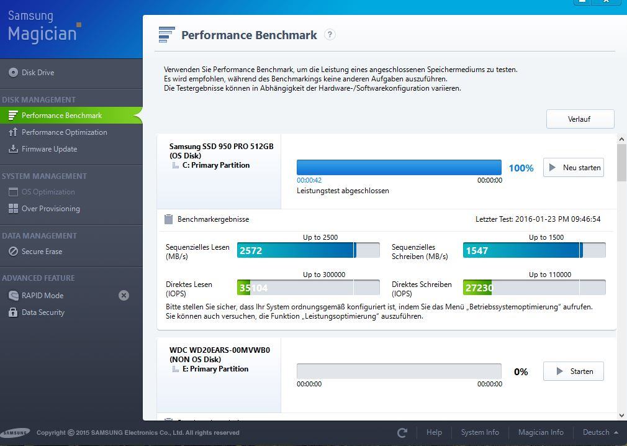Click the Over Provisioning grid icon
The image size is (627, 446).
click(x=13, y=208)
